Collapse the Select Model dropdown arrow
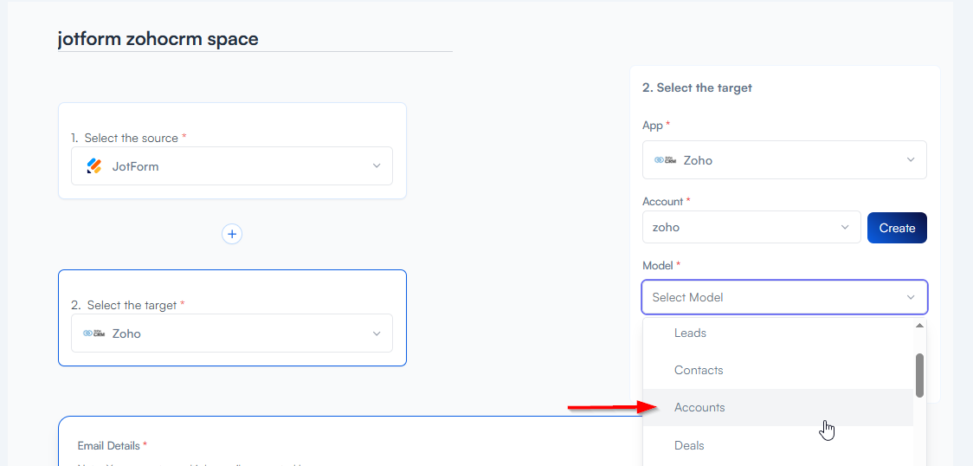This screenshot has height=466, width=973. [911, 297]
